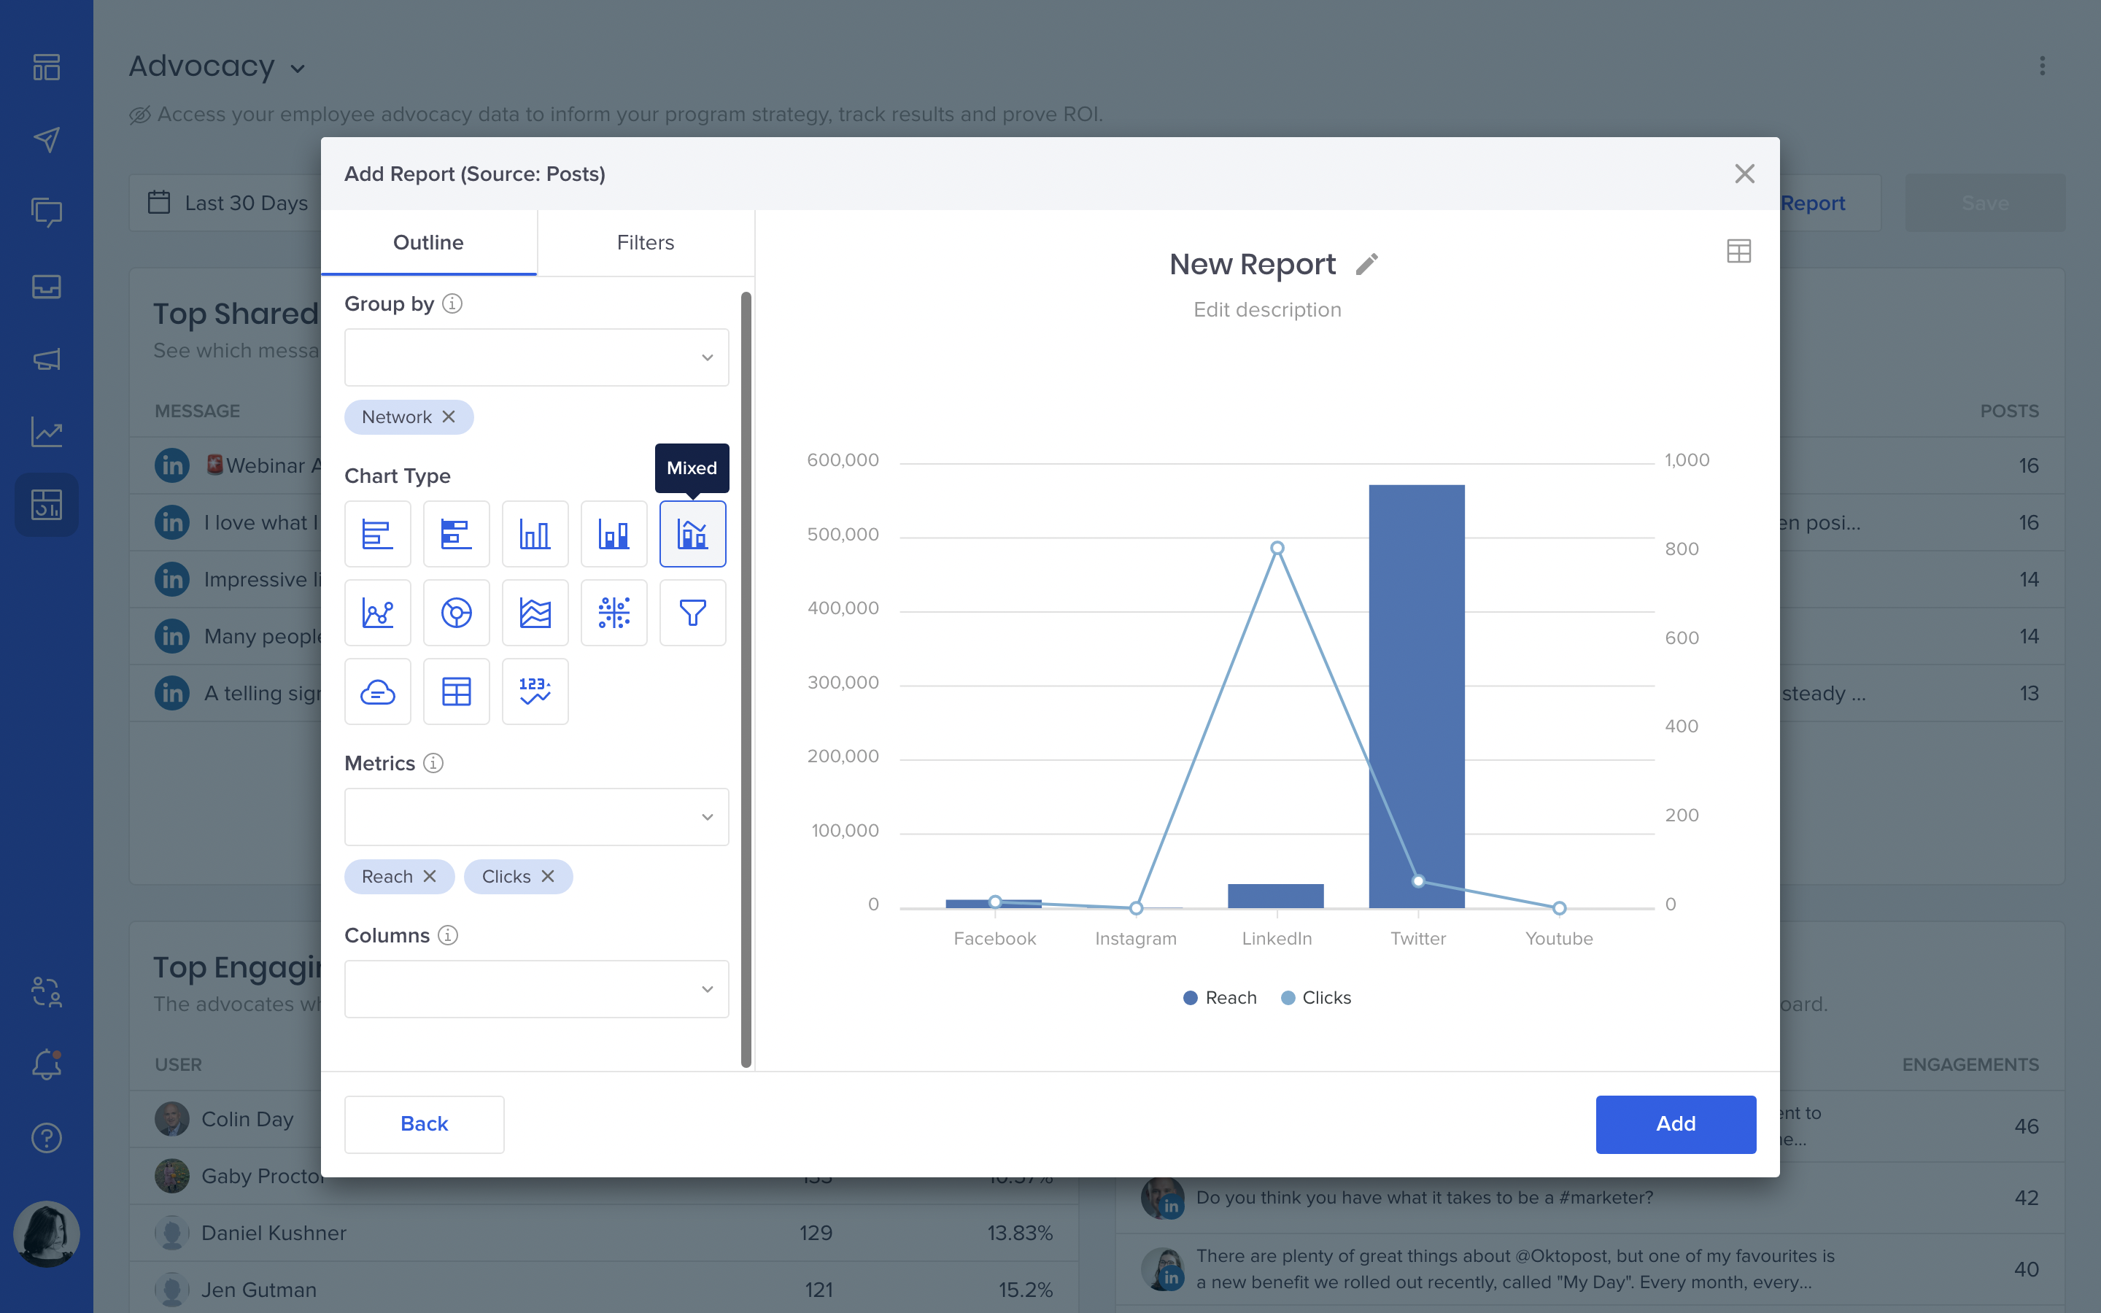Image resolution: width=2101 pixels, height=1313 pixels.
Task: Open the Outline tab
Action: 428,242
